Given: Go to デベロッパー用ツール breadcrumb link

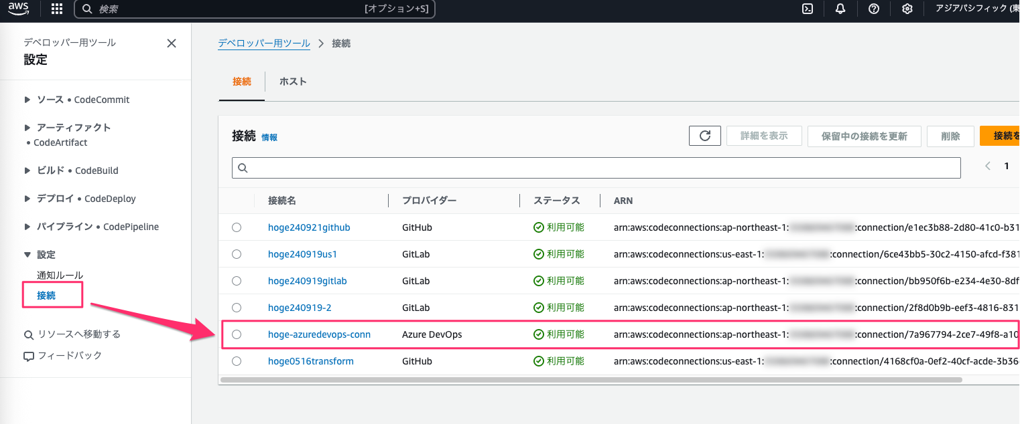Looking at the screenshot, I should click(264, 43).
